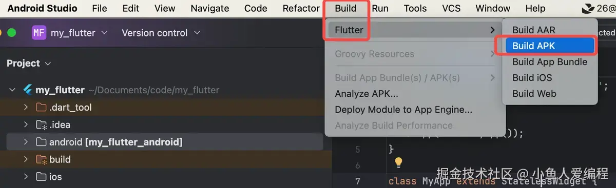Open the Version control dropdown
The height and width of the screenshot is (188, 616).
click(x=161, y=33)
